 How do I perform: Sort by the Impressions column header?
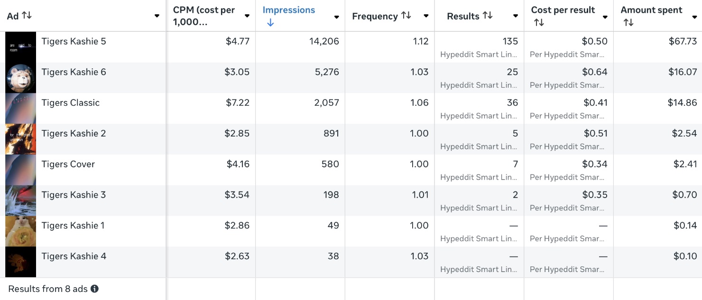tap(289, 10)
